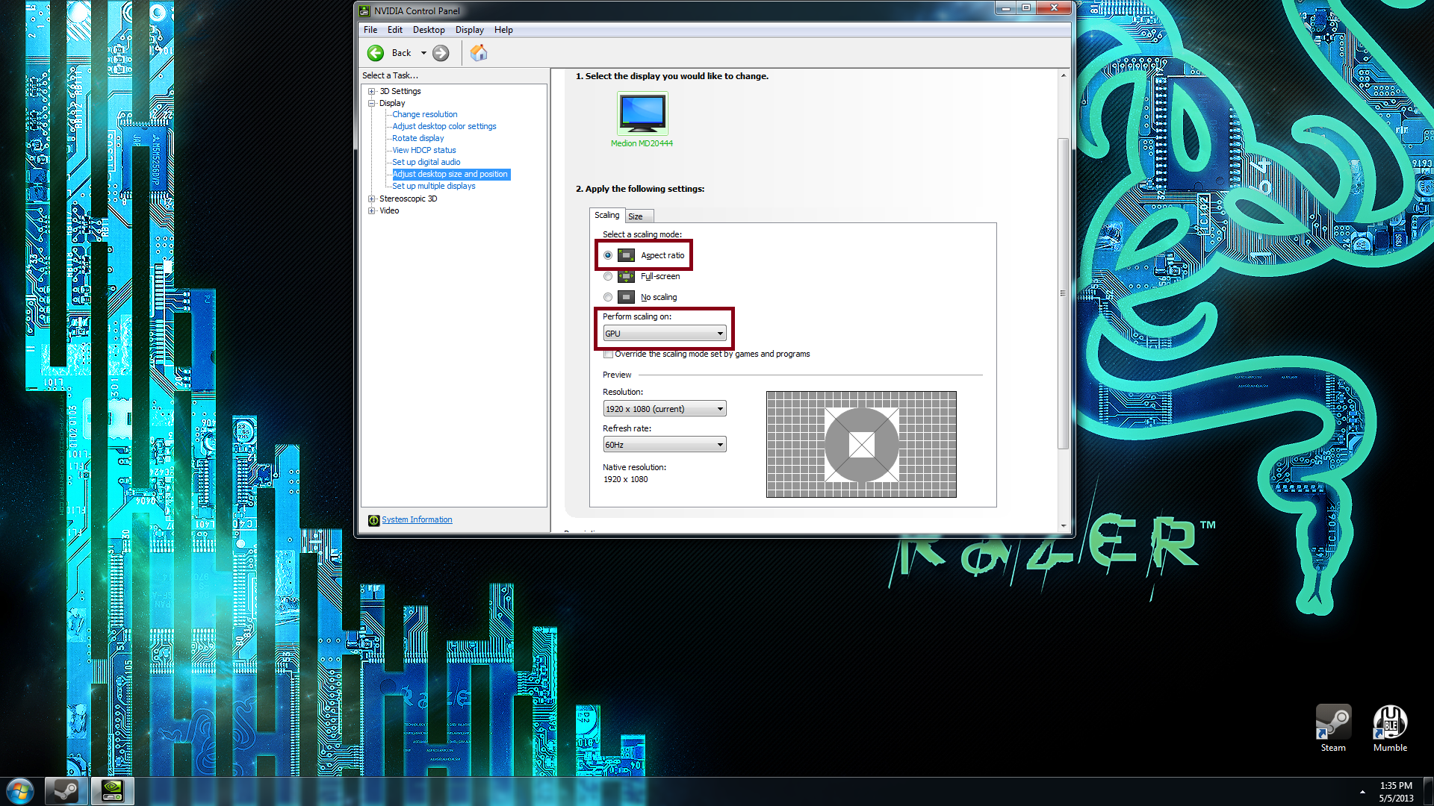The width and height of the screenshot is (1434, 806).
Task: Click the green Back arrow icon
Action: coord(376,53)
